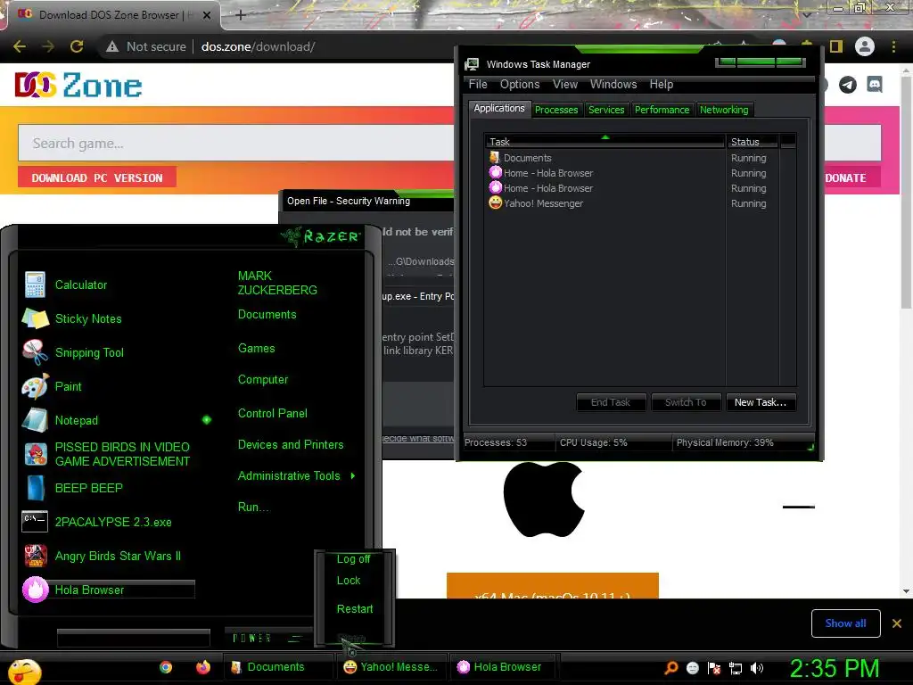Viewport: 913px width, 685px height.
Task: Open Run... from Start menu
Action: click(253, 508)
